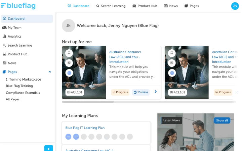This screenshot has height=151, width=242.
Task: Click first progress circle in IT Learning Plan
Action: point(68,137)
